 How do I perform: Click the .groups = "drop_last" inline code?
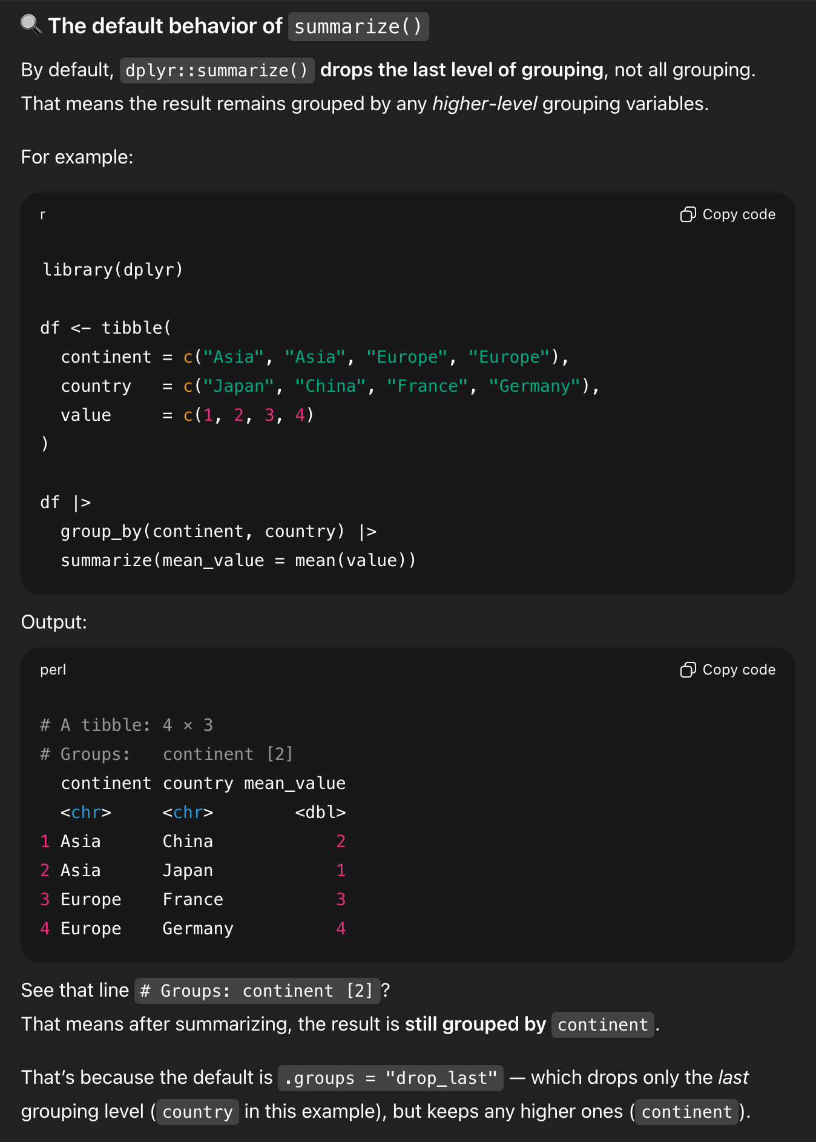click(x=390, y=1078)
